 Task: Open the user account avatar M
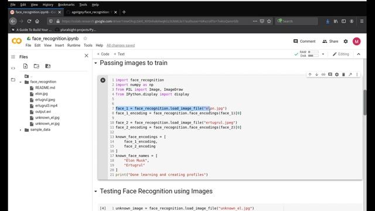(356, 42)
